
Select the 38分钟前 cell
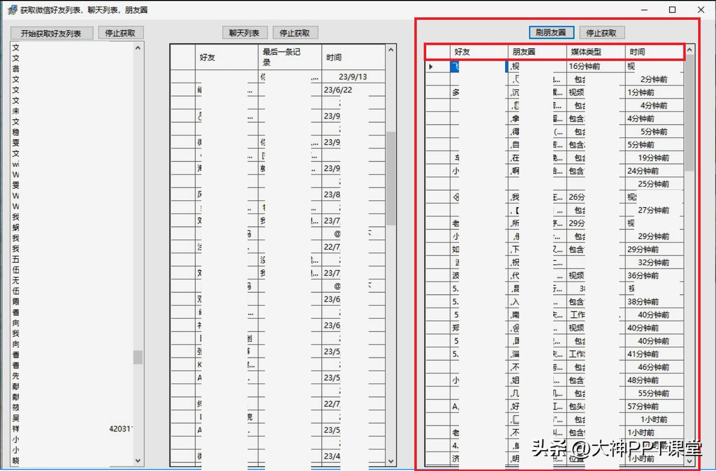click(654, 302)
